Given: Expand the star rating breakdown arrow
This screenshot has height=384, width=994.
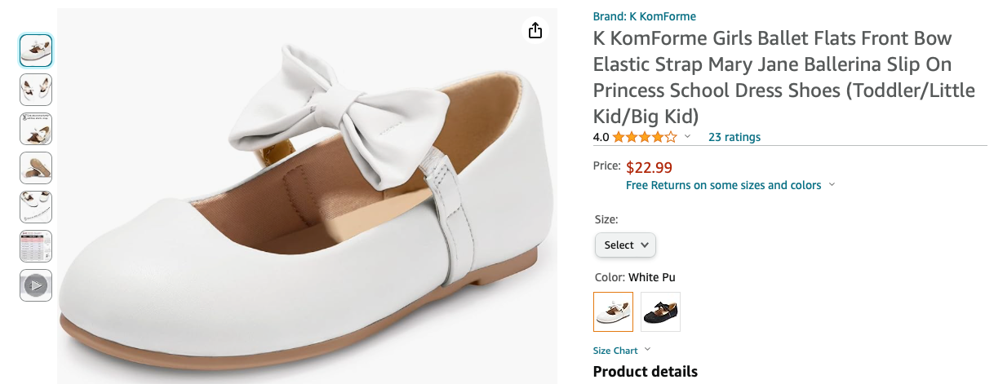Looking at the screenshot, I should (687, 137).
